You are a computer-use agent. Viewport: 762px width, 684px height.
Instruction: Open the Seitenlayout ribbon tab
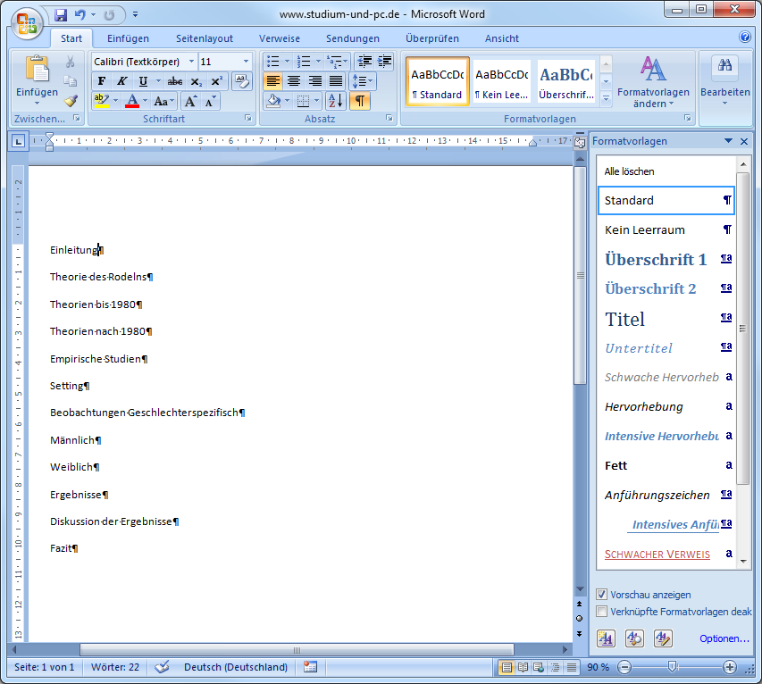click(x=205, y=38)
